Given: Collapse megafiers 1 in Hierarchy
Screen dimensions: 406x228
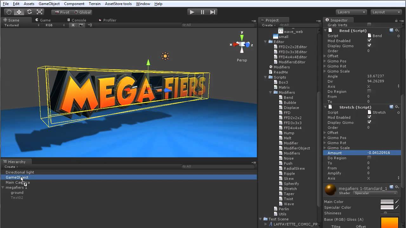Looking at the screenshot, I should click(3, 187).
